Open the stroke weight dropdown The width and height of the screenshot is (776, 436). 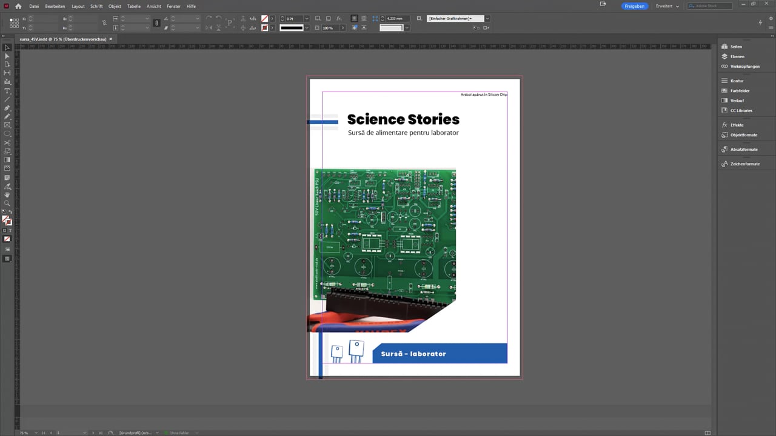coord(307,19)
